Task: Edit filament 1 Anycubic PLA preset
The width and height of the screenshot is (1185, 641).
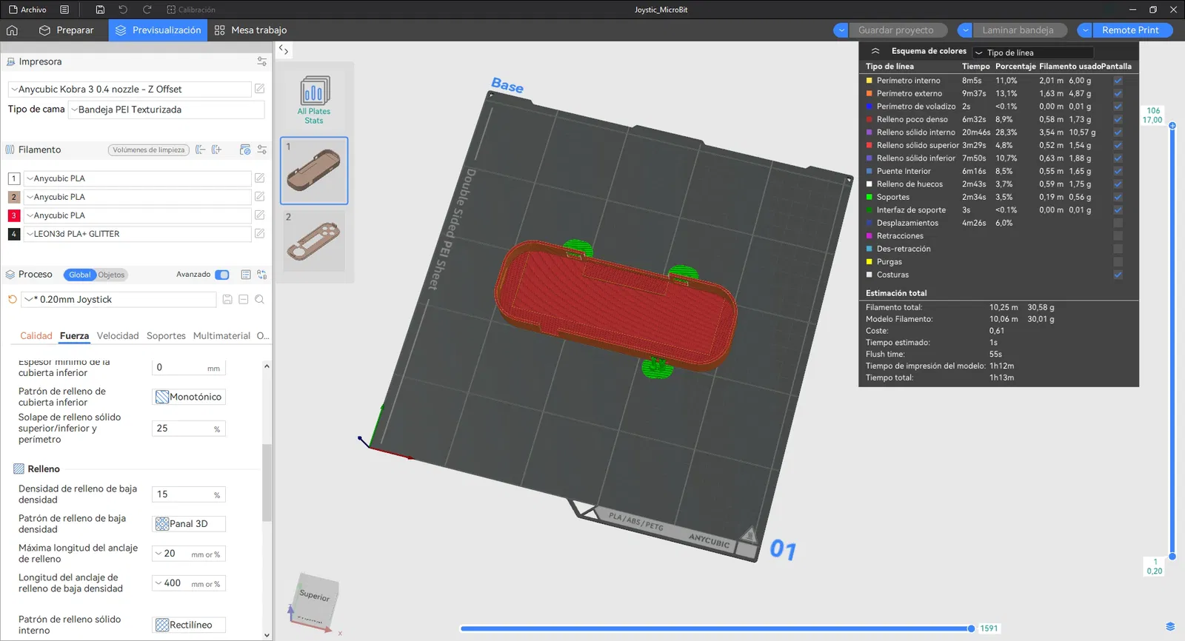Action: 260,178
